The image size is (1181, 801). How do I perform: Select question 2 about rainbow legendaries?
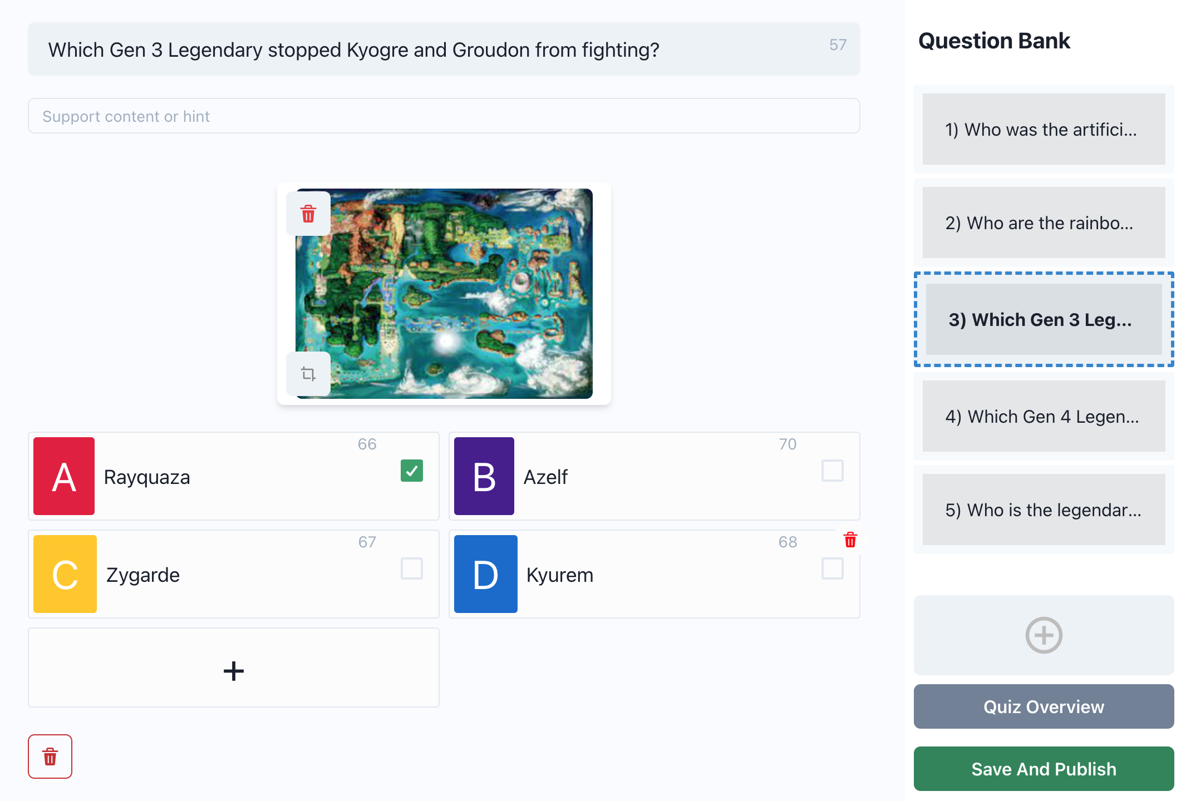1043,222
